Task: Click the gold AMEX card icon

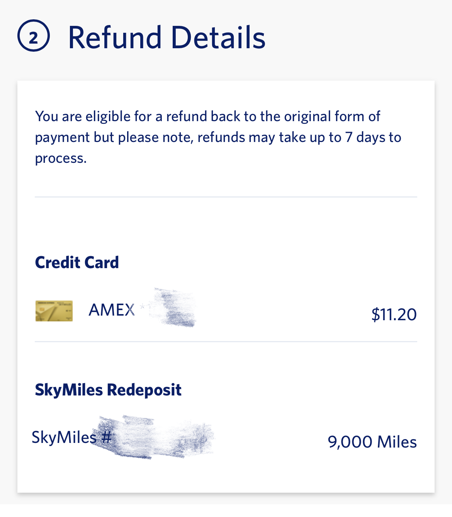Action: pos(54,311)
